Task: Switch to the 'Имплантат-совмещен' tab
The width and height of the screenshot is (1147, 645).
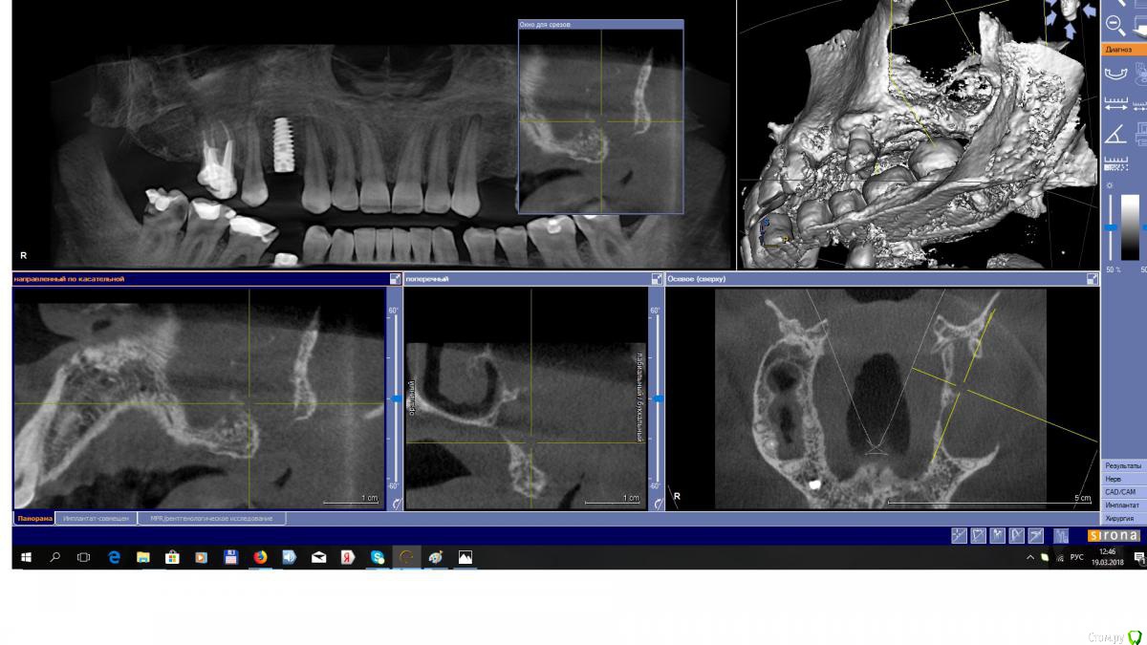Action: [x=96, y=518]
